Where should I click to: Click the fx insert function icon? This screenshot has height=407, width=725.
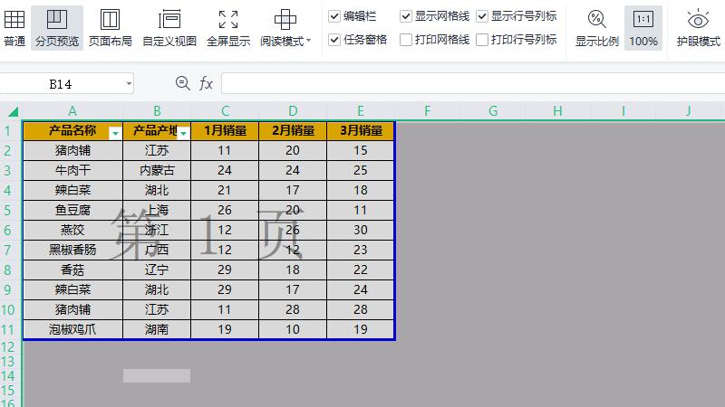coord(206,83)
